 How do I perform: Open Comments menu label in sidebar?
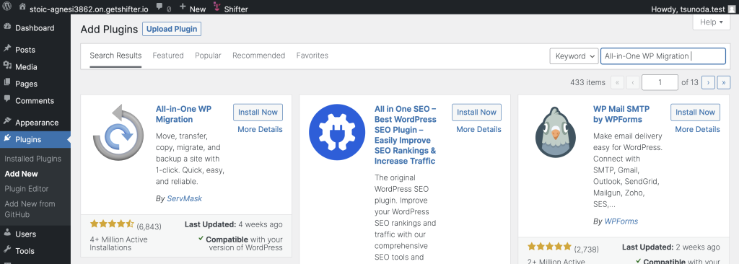(x=35, y=100)
